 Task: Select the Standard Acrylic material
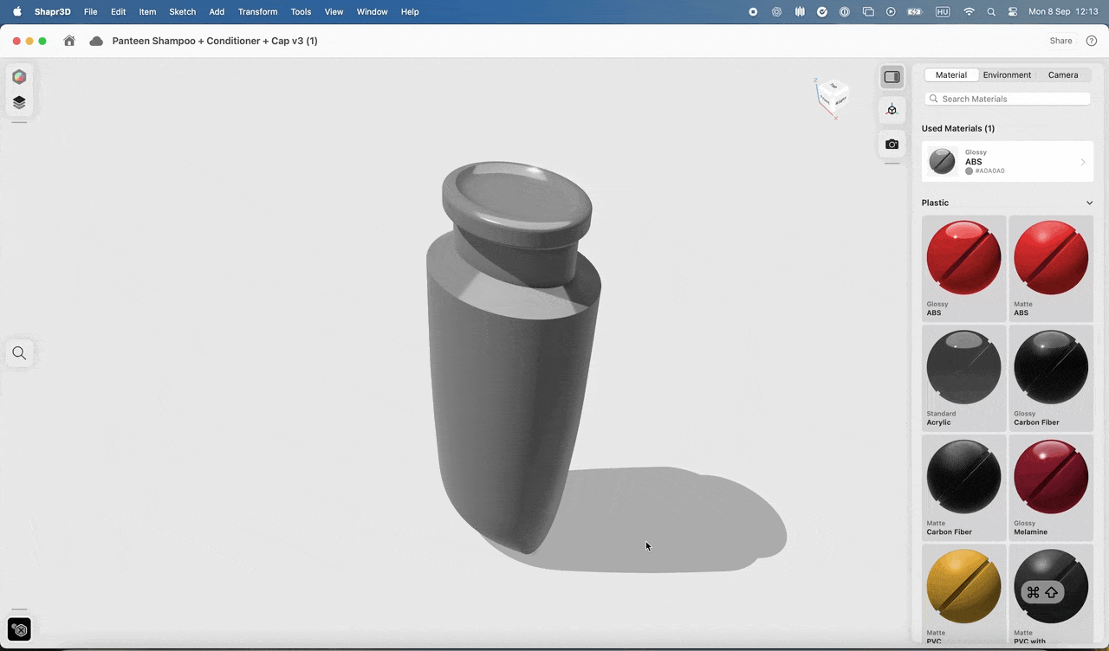click(x=964, y=377)
